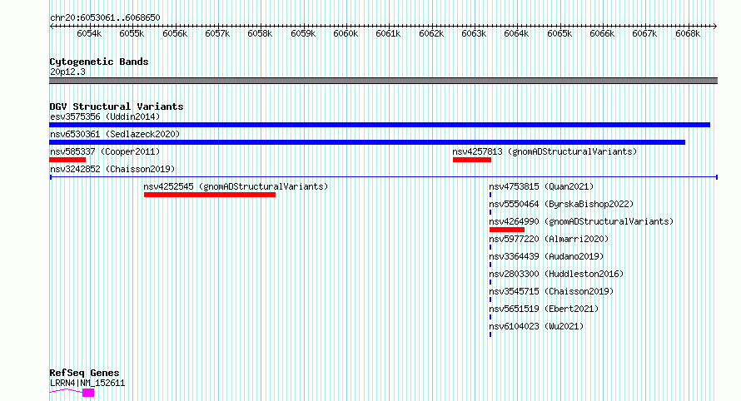The height and width of the screenshot is (401, 741).
Task: Click the gray 20p12.3 cytogenetic band bar
Action: pos(383,81)
